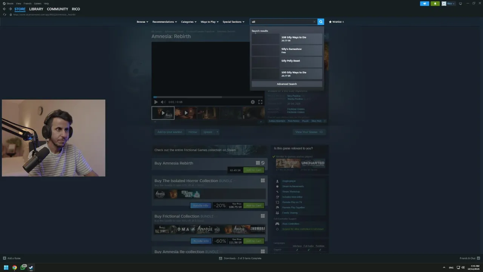This screenshot has width=483, height=272.
Task: Select Silly's Gameshow search result
Action: coord(287,51)
